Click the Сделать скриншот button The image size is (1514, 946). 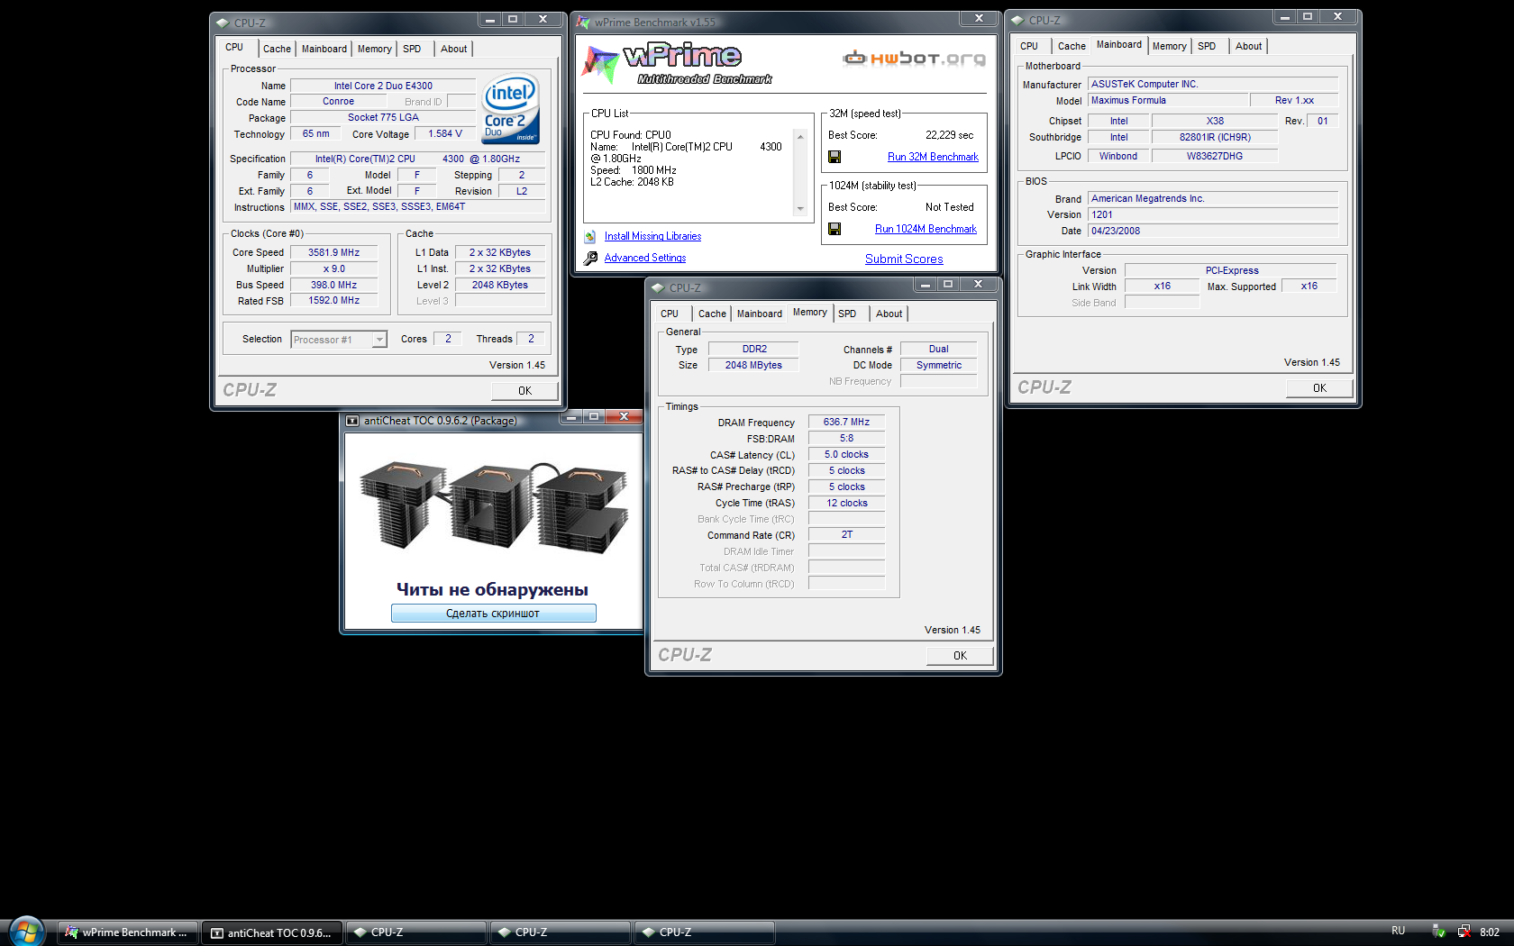coord(493,614)
